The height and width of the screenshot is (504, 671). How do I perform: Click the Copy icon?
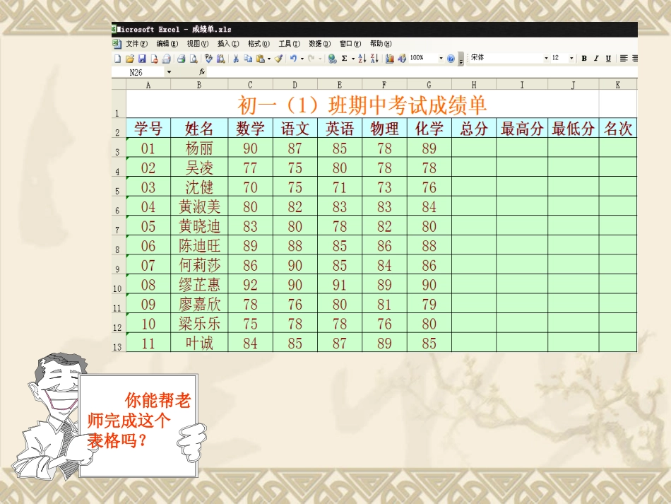[248, 59]
